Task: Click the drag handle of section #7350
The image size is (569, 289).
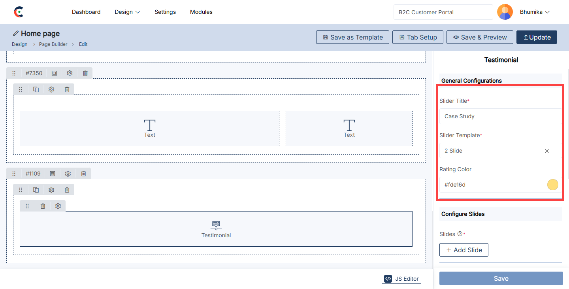Action: point(14,73)
